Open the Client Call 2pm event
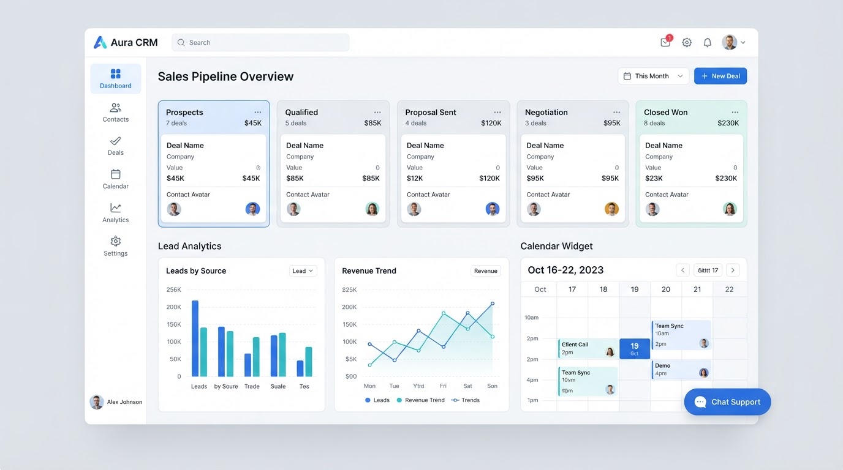Viewport: 843px width, 470px height. coord(588,348)
